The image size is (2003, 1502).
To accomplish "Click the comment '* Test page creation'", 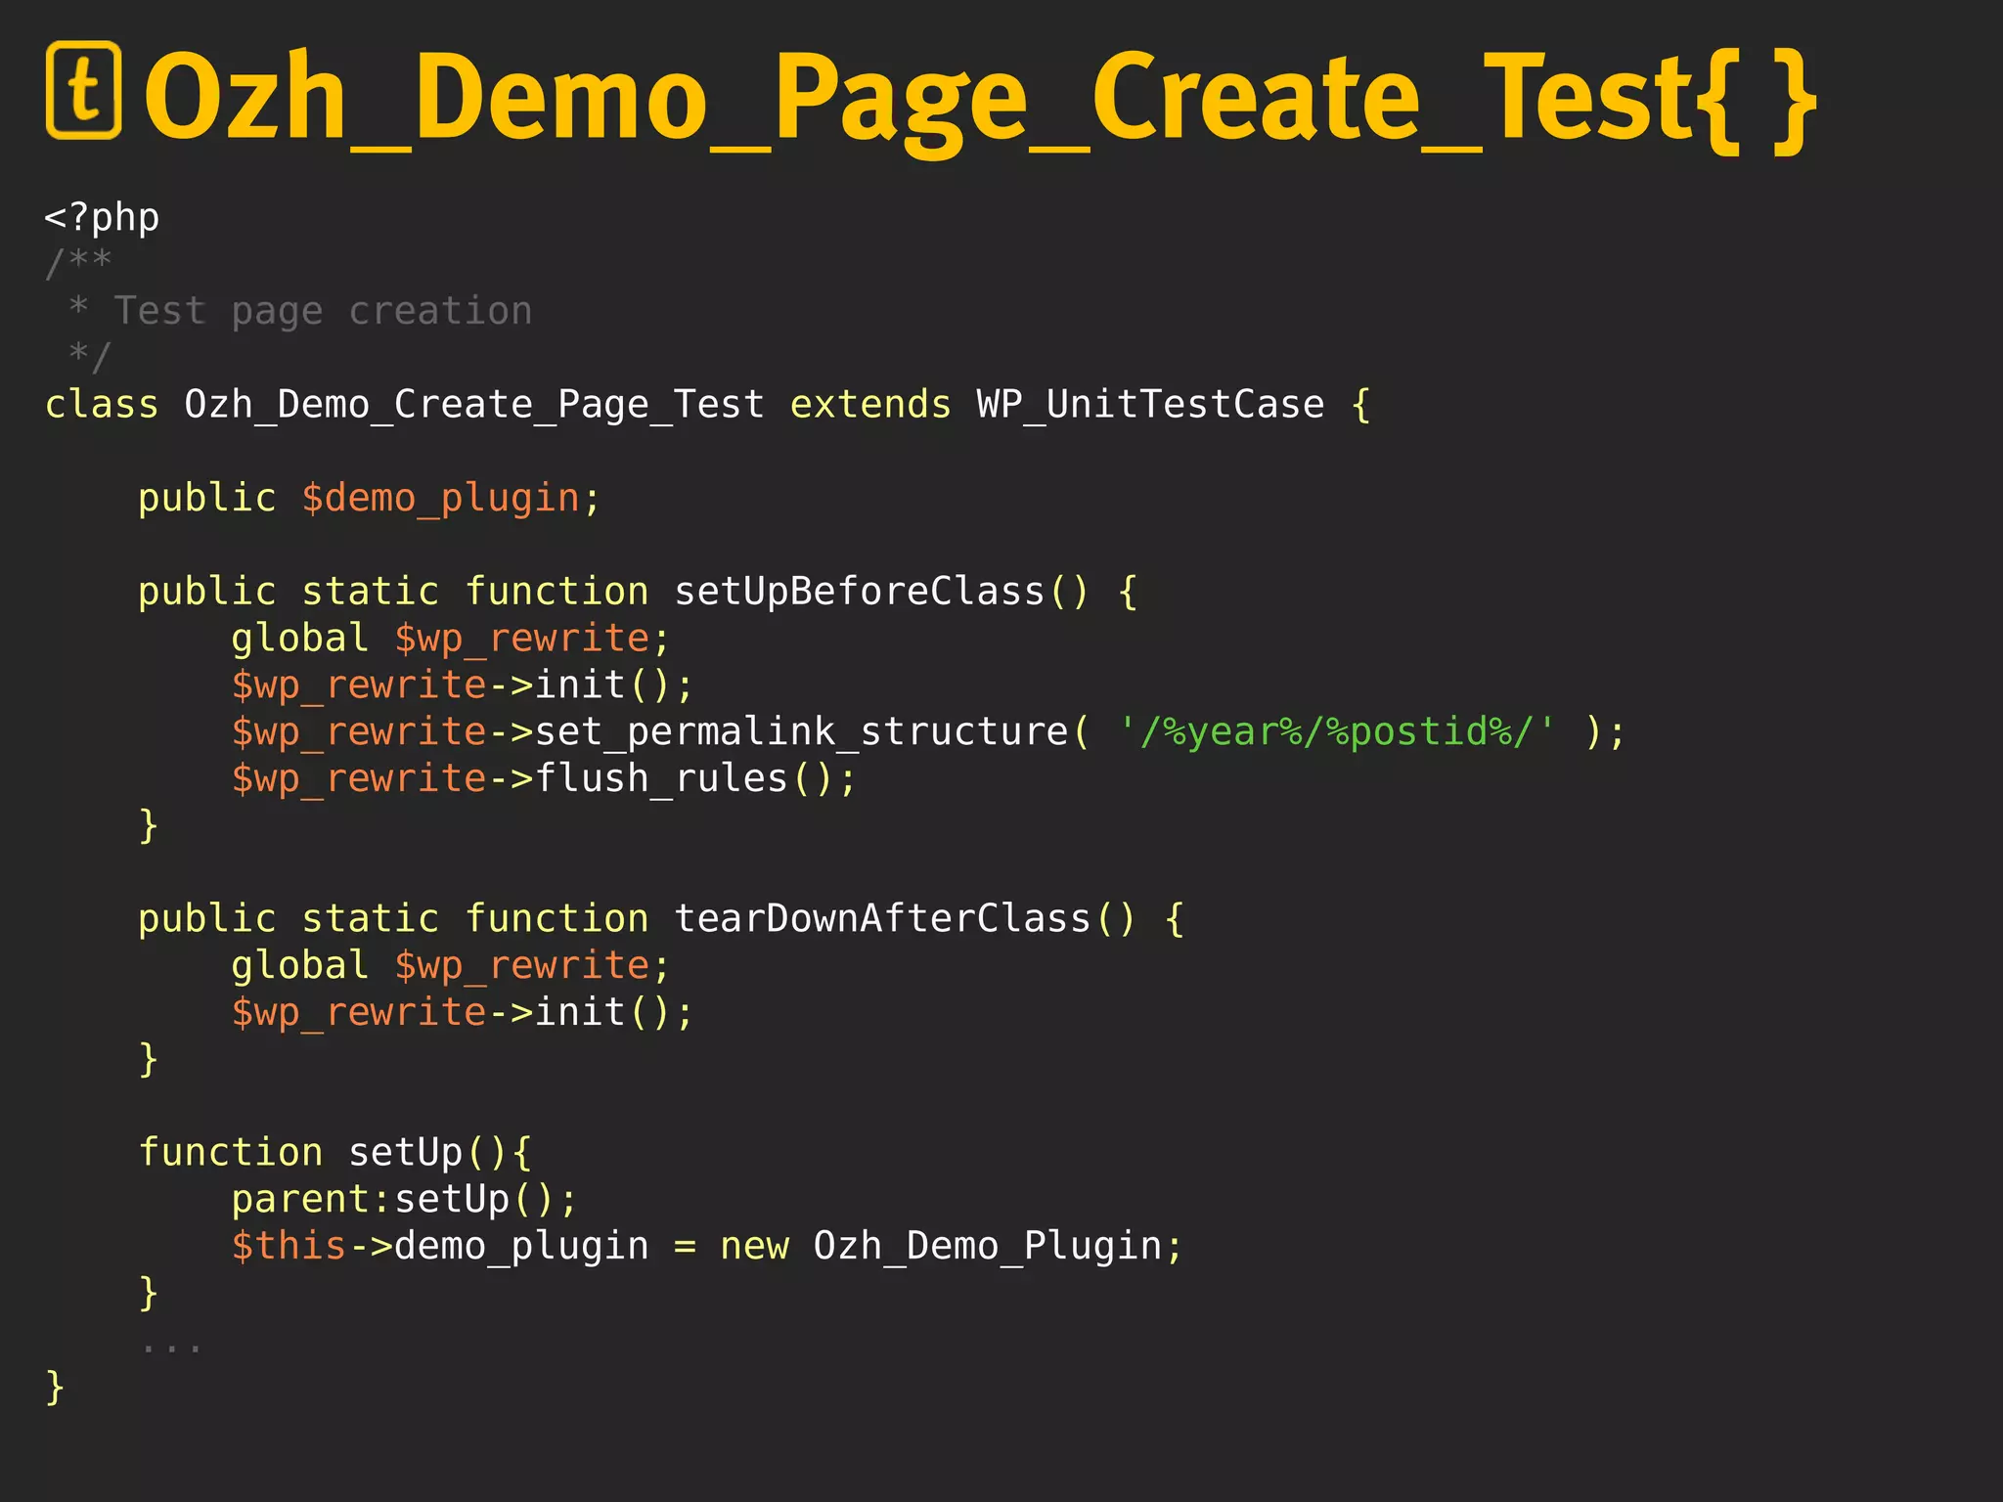I will click(300, 311).
